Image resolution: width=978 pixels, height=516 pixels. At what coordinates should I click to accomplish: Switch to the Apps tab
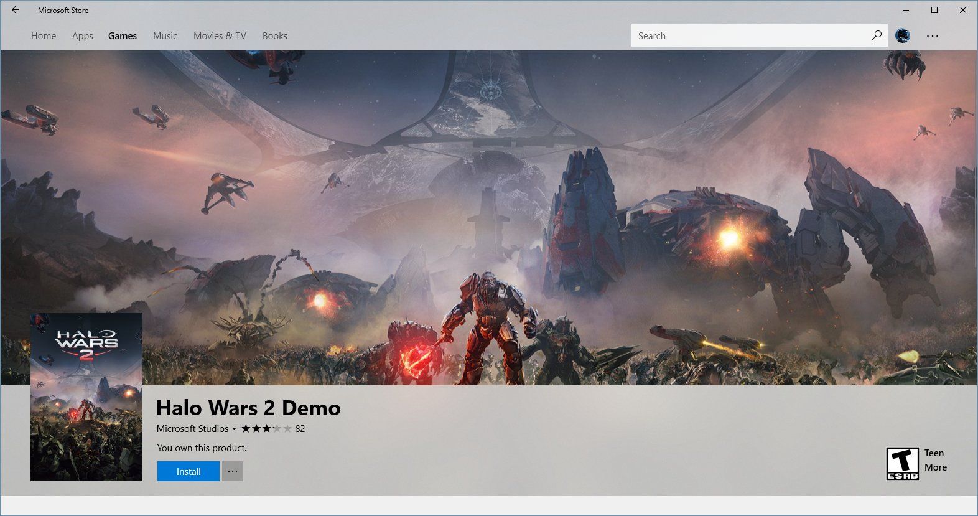click(x=82, y=36)
